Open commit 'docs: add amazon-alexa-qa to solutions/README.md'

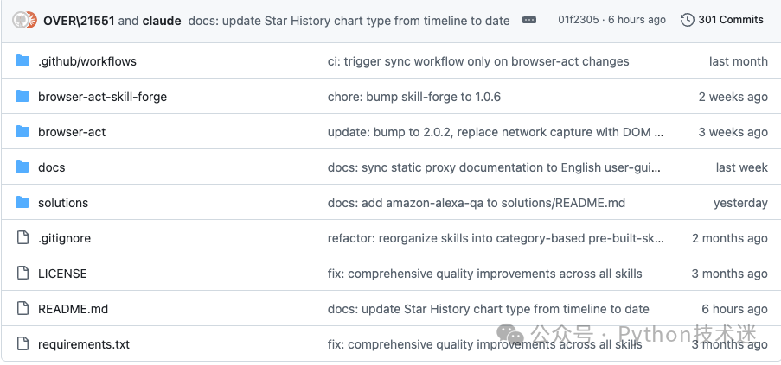coord(477,203)
